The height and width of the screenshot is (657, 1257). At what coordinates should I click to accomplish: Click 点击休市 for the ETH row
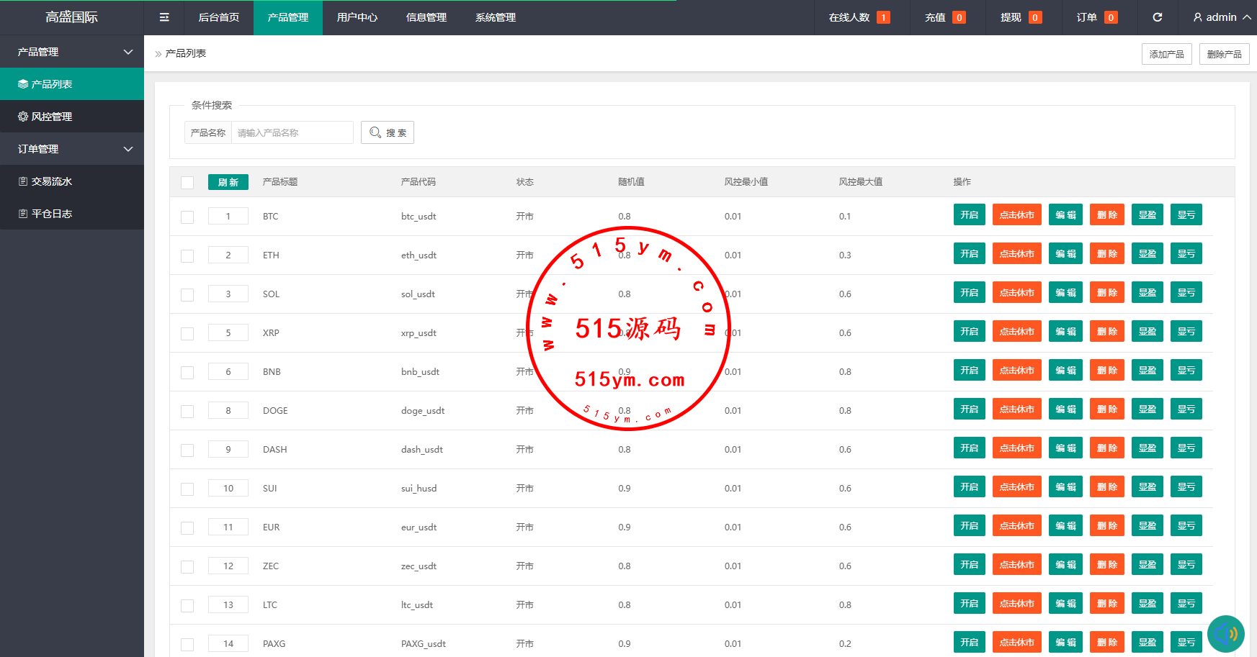tap(1016, 254)
